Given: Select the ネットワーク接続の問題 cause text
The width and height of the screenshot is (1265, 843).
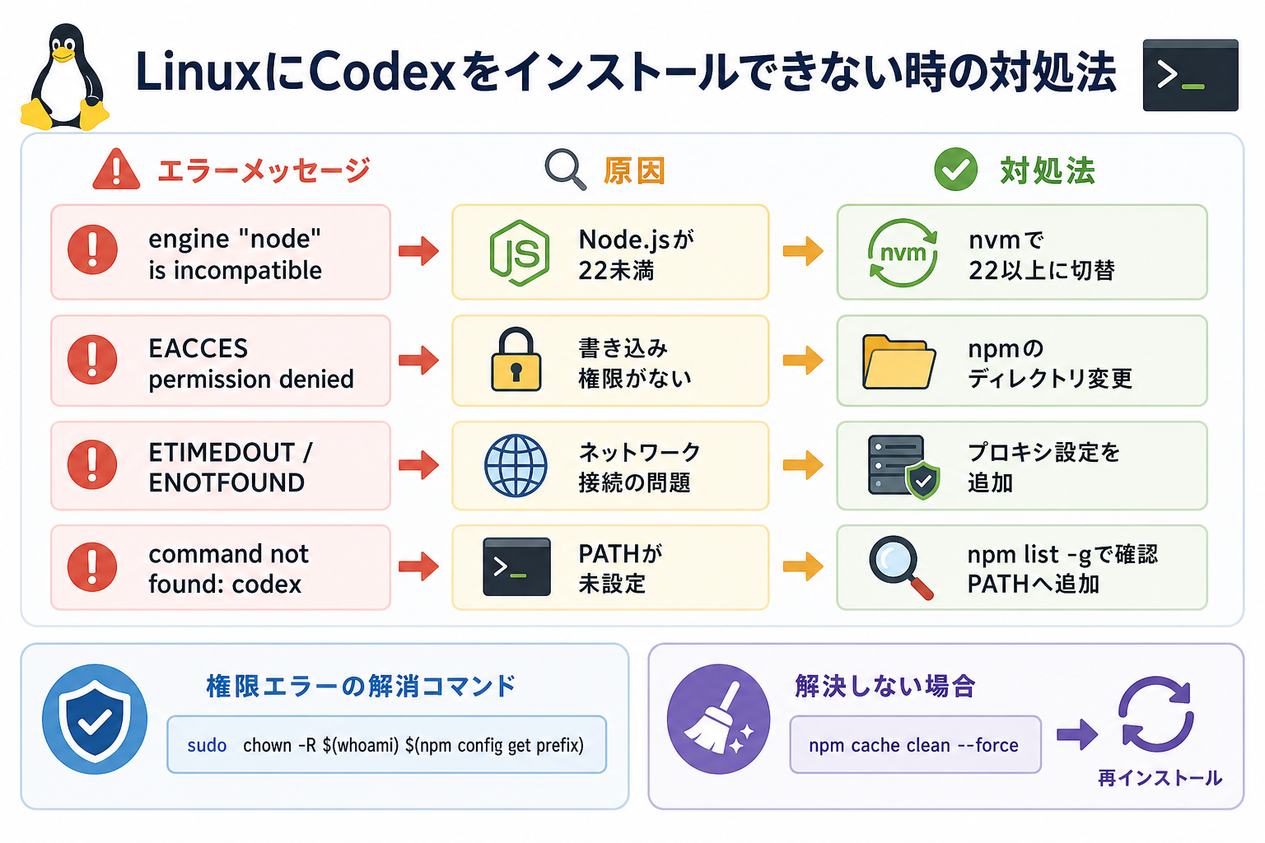Looking at the screenshot, I should pos(639,467).
